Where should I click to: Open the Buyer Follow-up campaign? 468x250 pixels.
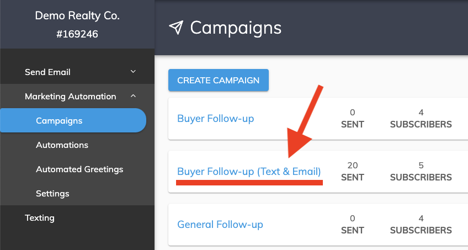pos(215,119)
